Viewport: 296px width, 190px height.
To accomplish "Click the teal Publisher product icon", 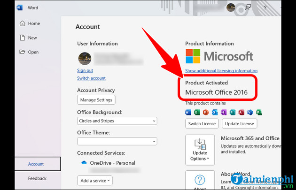I will coord(233,113).
